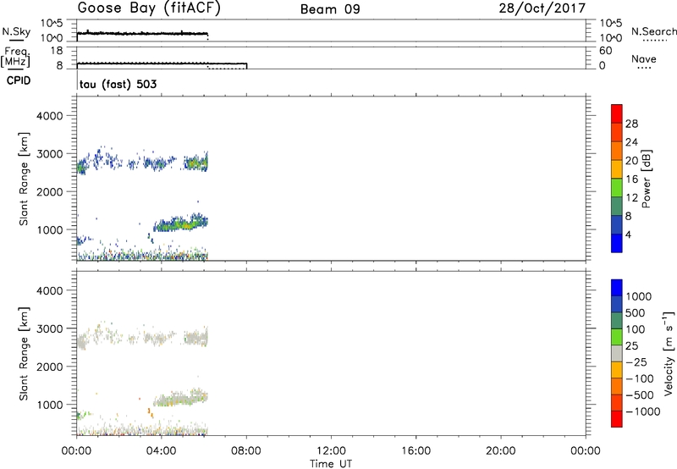The height and width of the screenshot is (469, 677).
Task: Click the '28' power scale value
Action: (631, 124)
